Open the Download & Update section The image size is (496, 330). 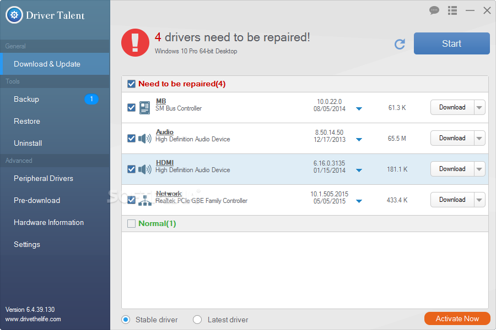click(55, 64)
